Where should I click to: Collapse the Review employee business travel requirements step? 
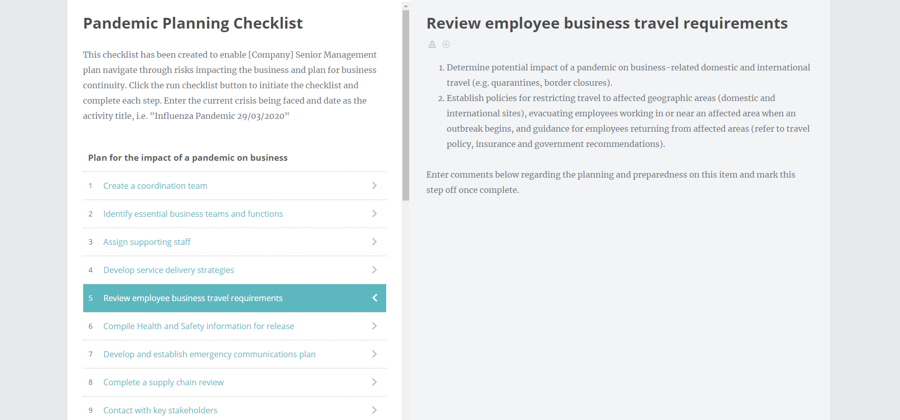(x=374, y=298)
